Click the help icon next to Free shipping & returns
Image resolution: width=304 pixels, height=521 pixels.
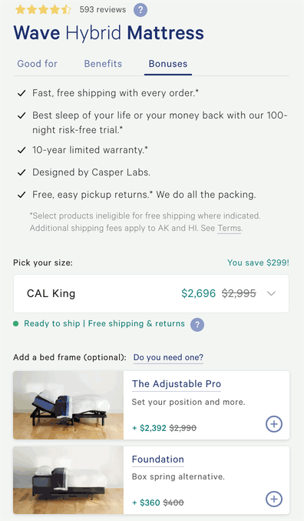tap(197, 325)
